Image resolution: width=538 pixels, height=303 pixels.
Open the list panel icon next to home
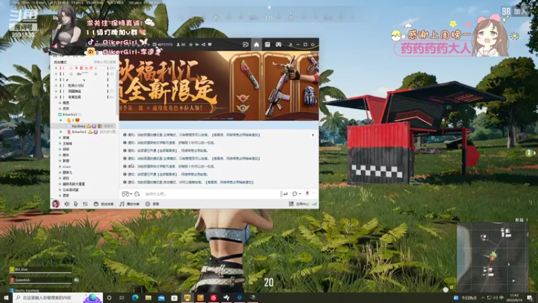[267, 44]
